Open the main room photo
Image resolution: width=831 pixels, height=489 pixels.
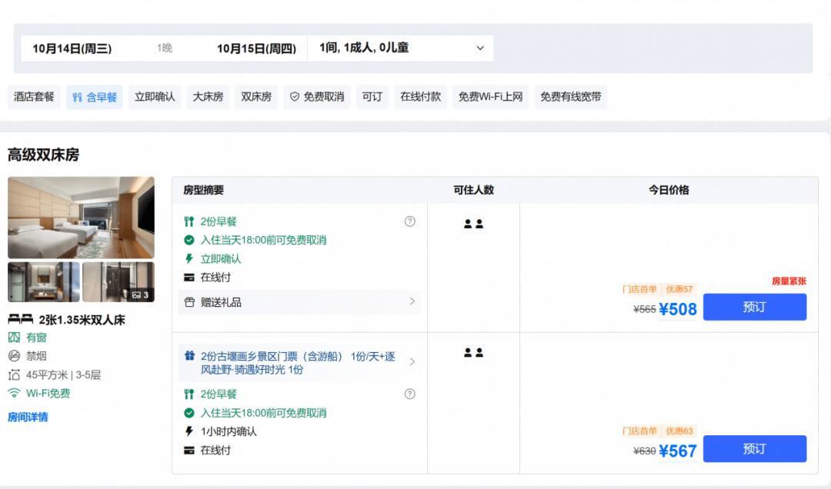(81, 218)
